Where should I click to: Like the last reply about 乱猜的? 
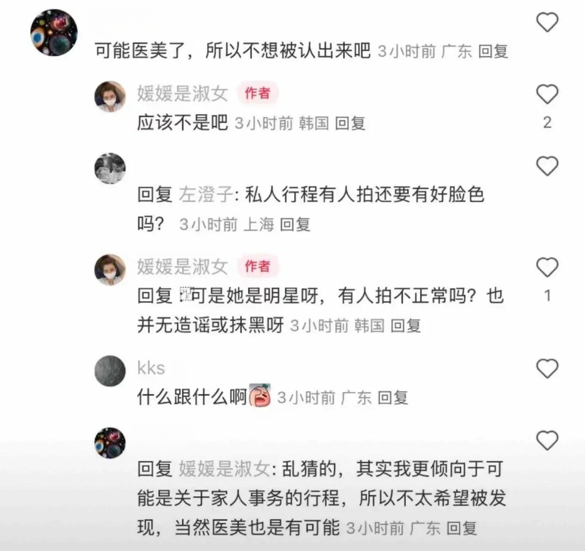(x=547, y=440)
